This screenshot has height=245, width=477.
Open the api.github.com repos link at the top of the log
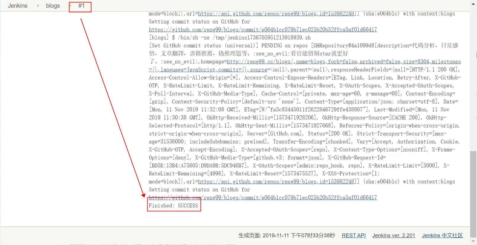[276, 14]
